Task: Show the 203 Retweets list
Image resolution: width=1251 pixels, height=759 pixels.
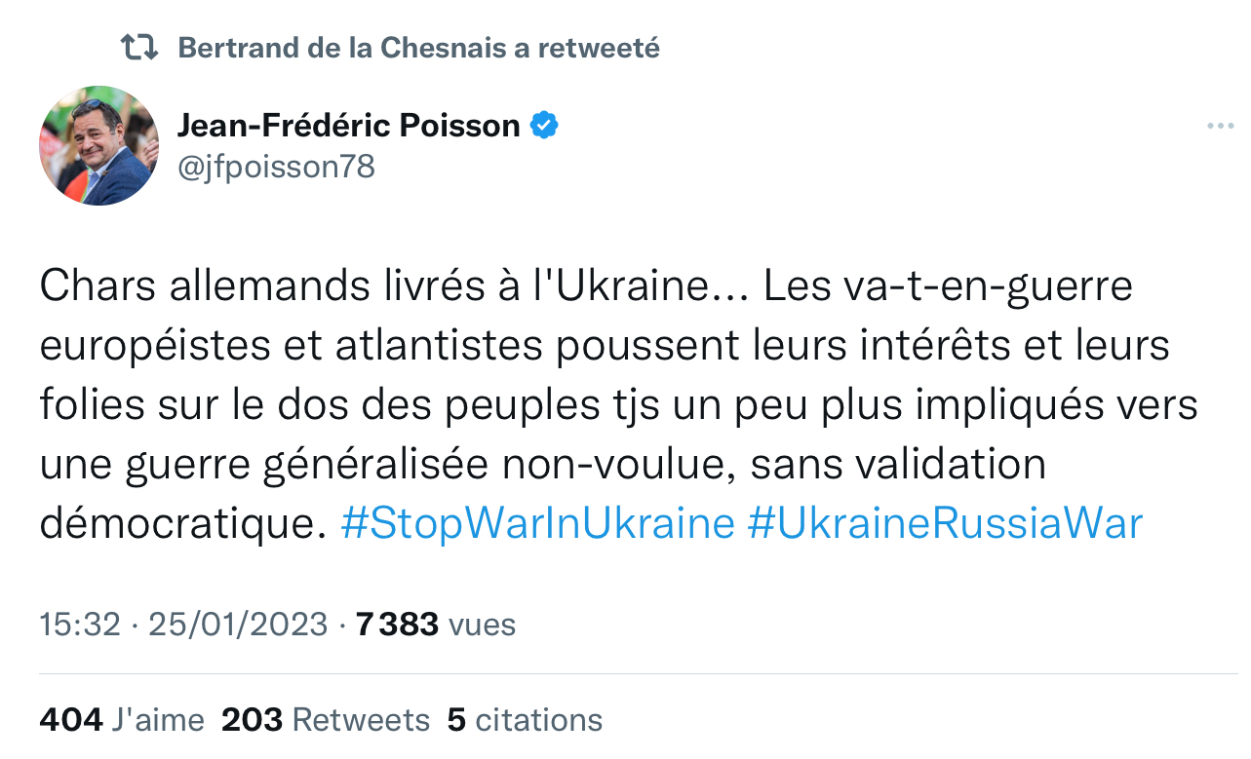Action: tap(326, 720)
